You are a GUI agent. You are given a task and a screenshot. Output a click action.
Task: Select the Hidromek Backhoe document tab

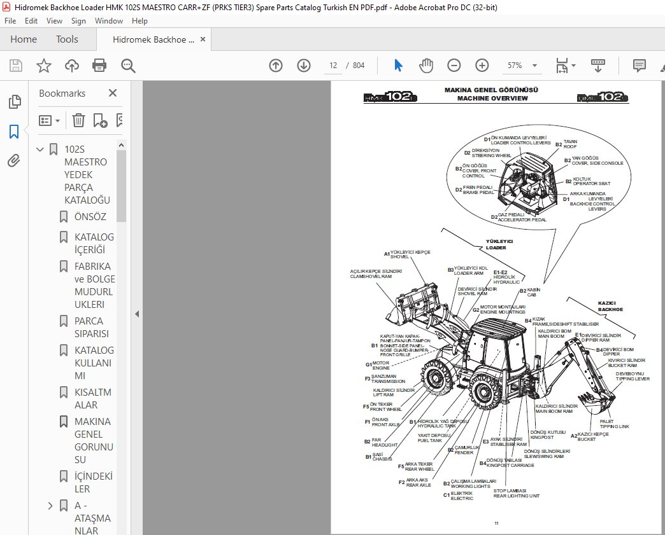pyautogui.click(x=153, y=40)
